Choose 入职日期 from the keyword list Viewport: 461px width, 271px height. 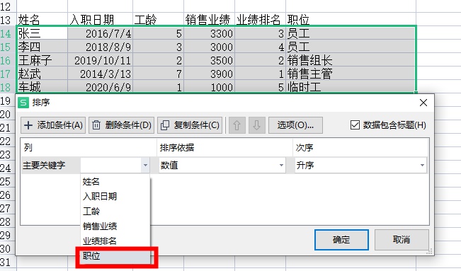pyautogui.click(x=115, y=196)
